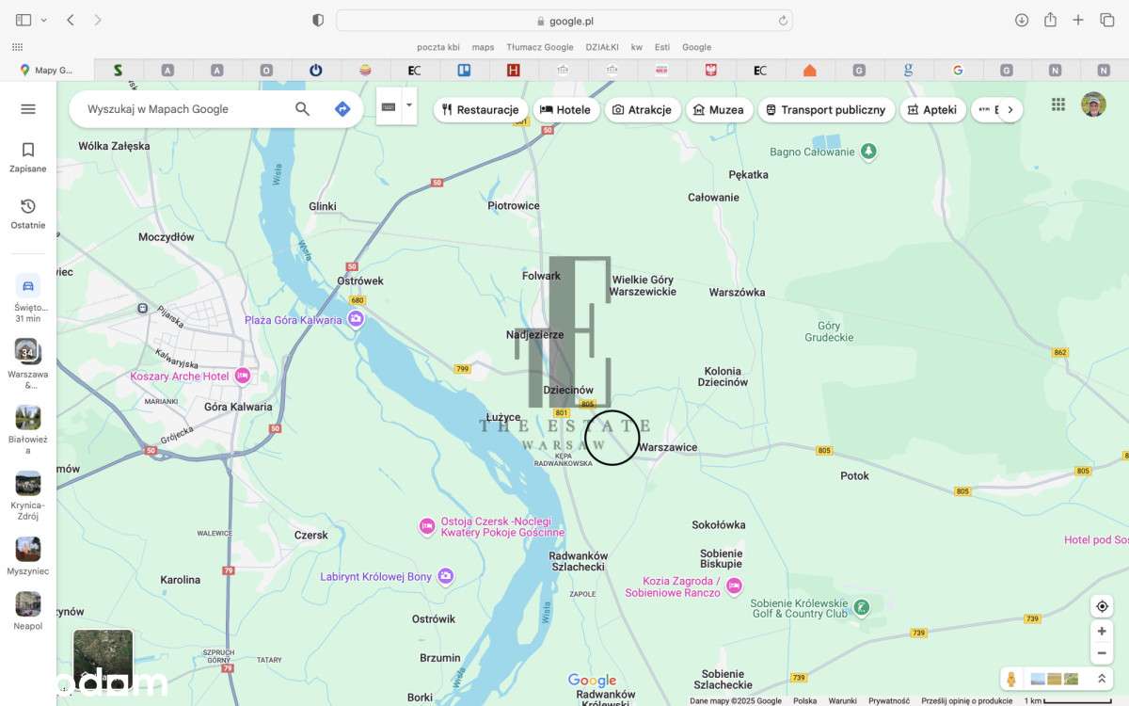Filter by Hotele
The image size is (1129, 706).
pos(565,110)
